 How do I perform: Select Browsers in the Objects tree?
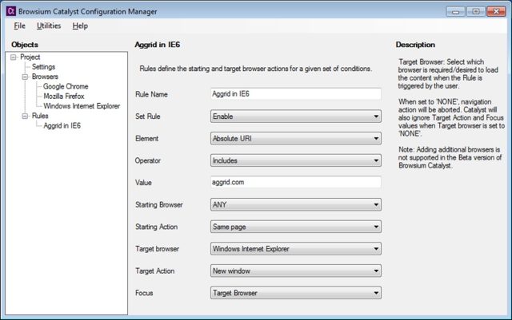(45, 77)
